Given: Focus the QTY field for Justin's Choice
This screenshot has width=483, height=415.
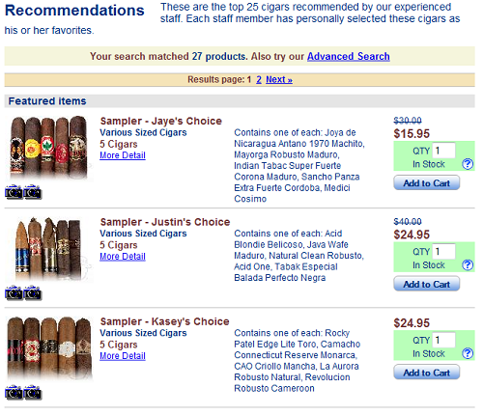Looking at the screenshot, I should point(443,251).
